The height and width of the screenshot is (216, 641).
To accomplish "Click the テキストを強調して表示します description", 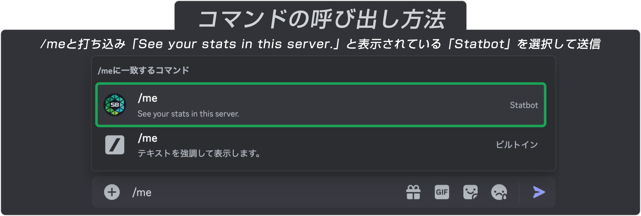I will coord(199,153).
